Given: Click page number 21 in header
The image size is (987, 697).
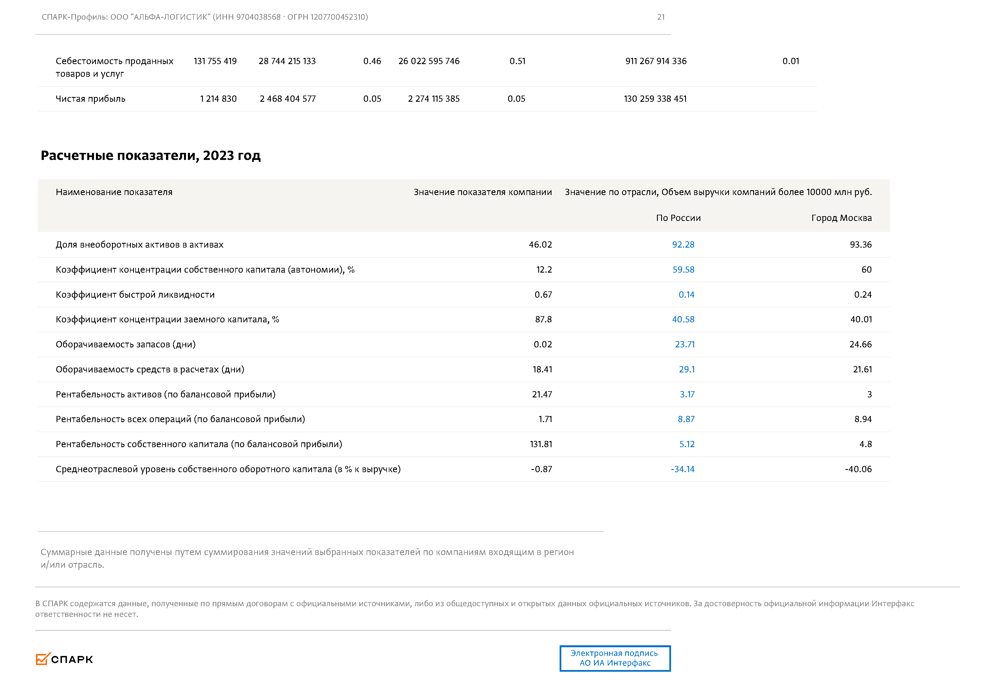Looking at the screenshot, I should coord(661,17).
